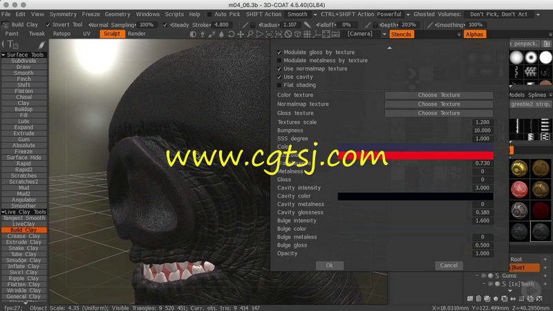Click the prohibition circle icon in toolbar
This screenshot has width=553, height=311.
[x=288, y=34]
